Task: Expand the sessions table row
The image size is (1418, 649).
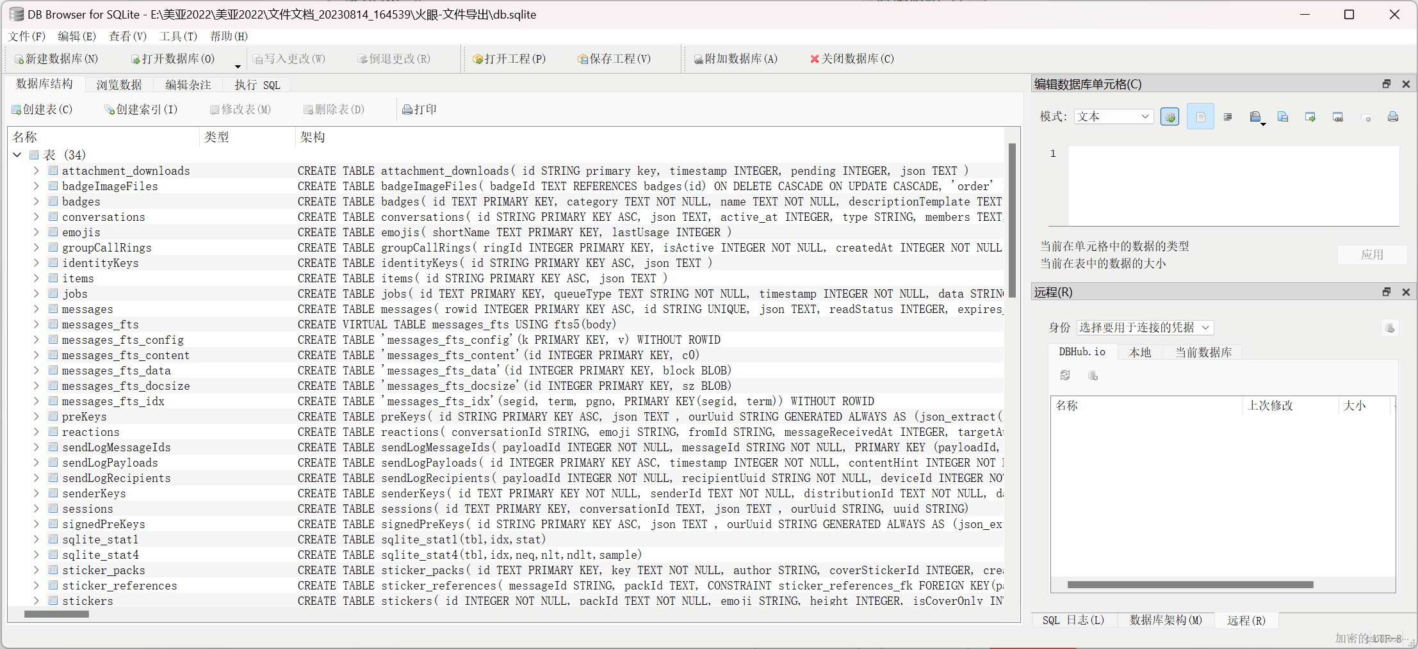Action: coord(36,509)
